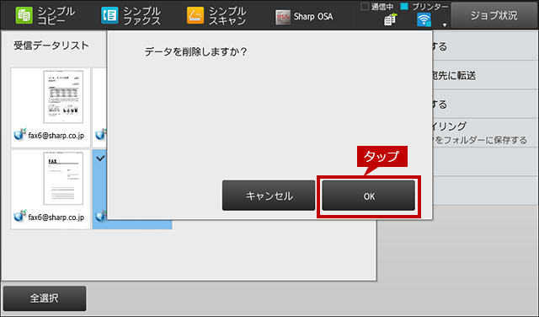Screen dimensions: 539x317
Task: Tap the 通信中 communication indicator
Action: (x=377, y=7)
